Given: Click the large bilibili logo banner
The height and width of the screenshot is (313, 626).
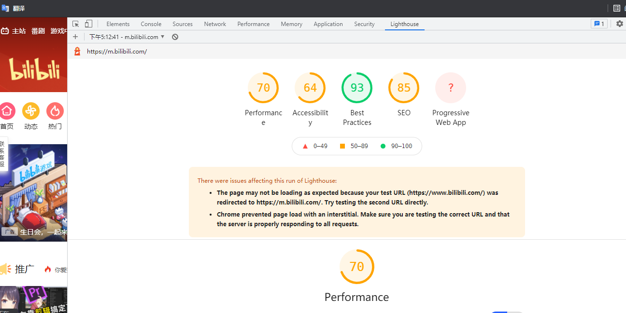Looking at the screenshot, I should (x=35, y=70).
